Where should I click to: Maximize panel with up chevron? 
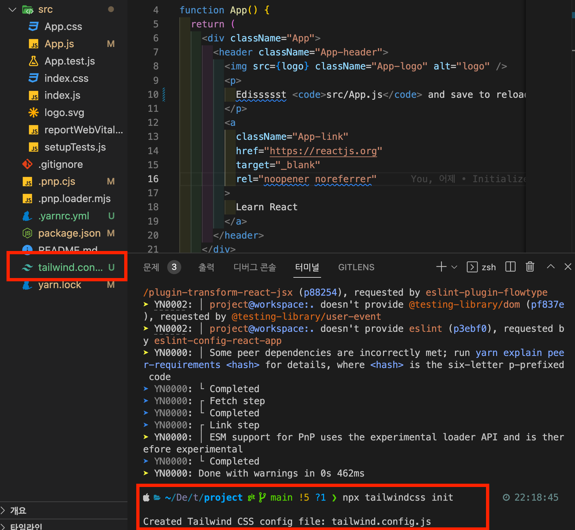coord(551,267)
